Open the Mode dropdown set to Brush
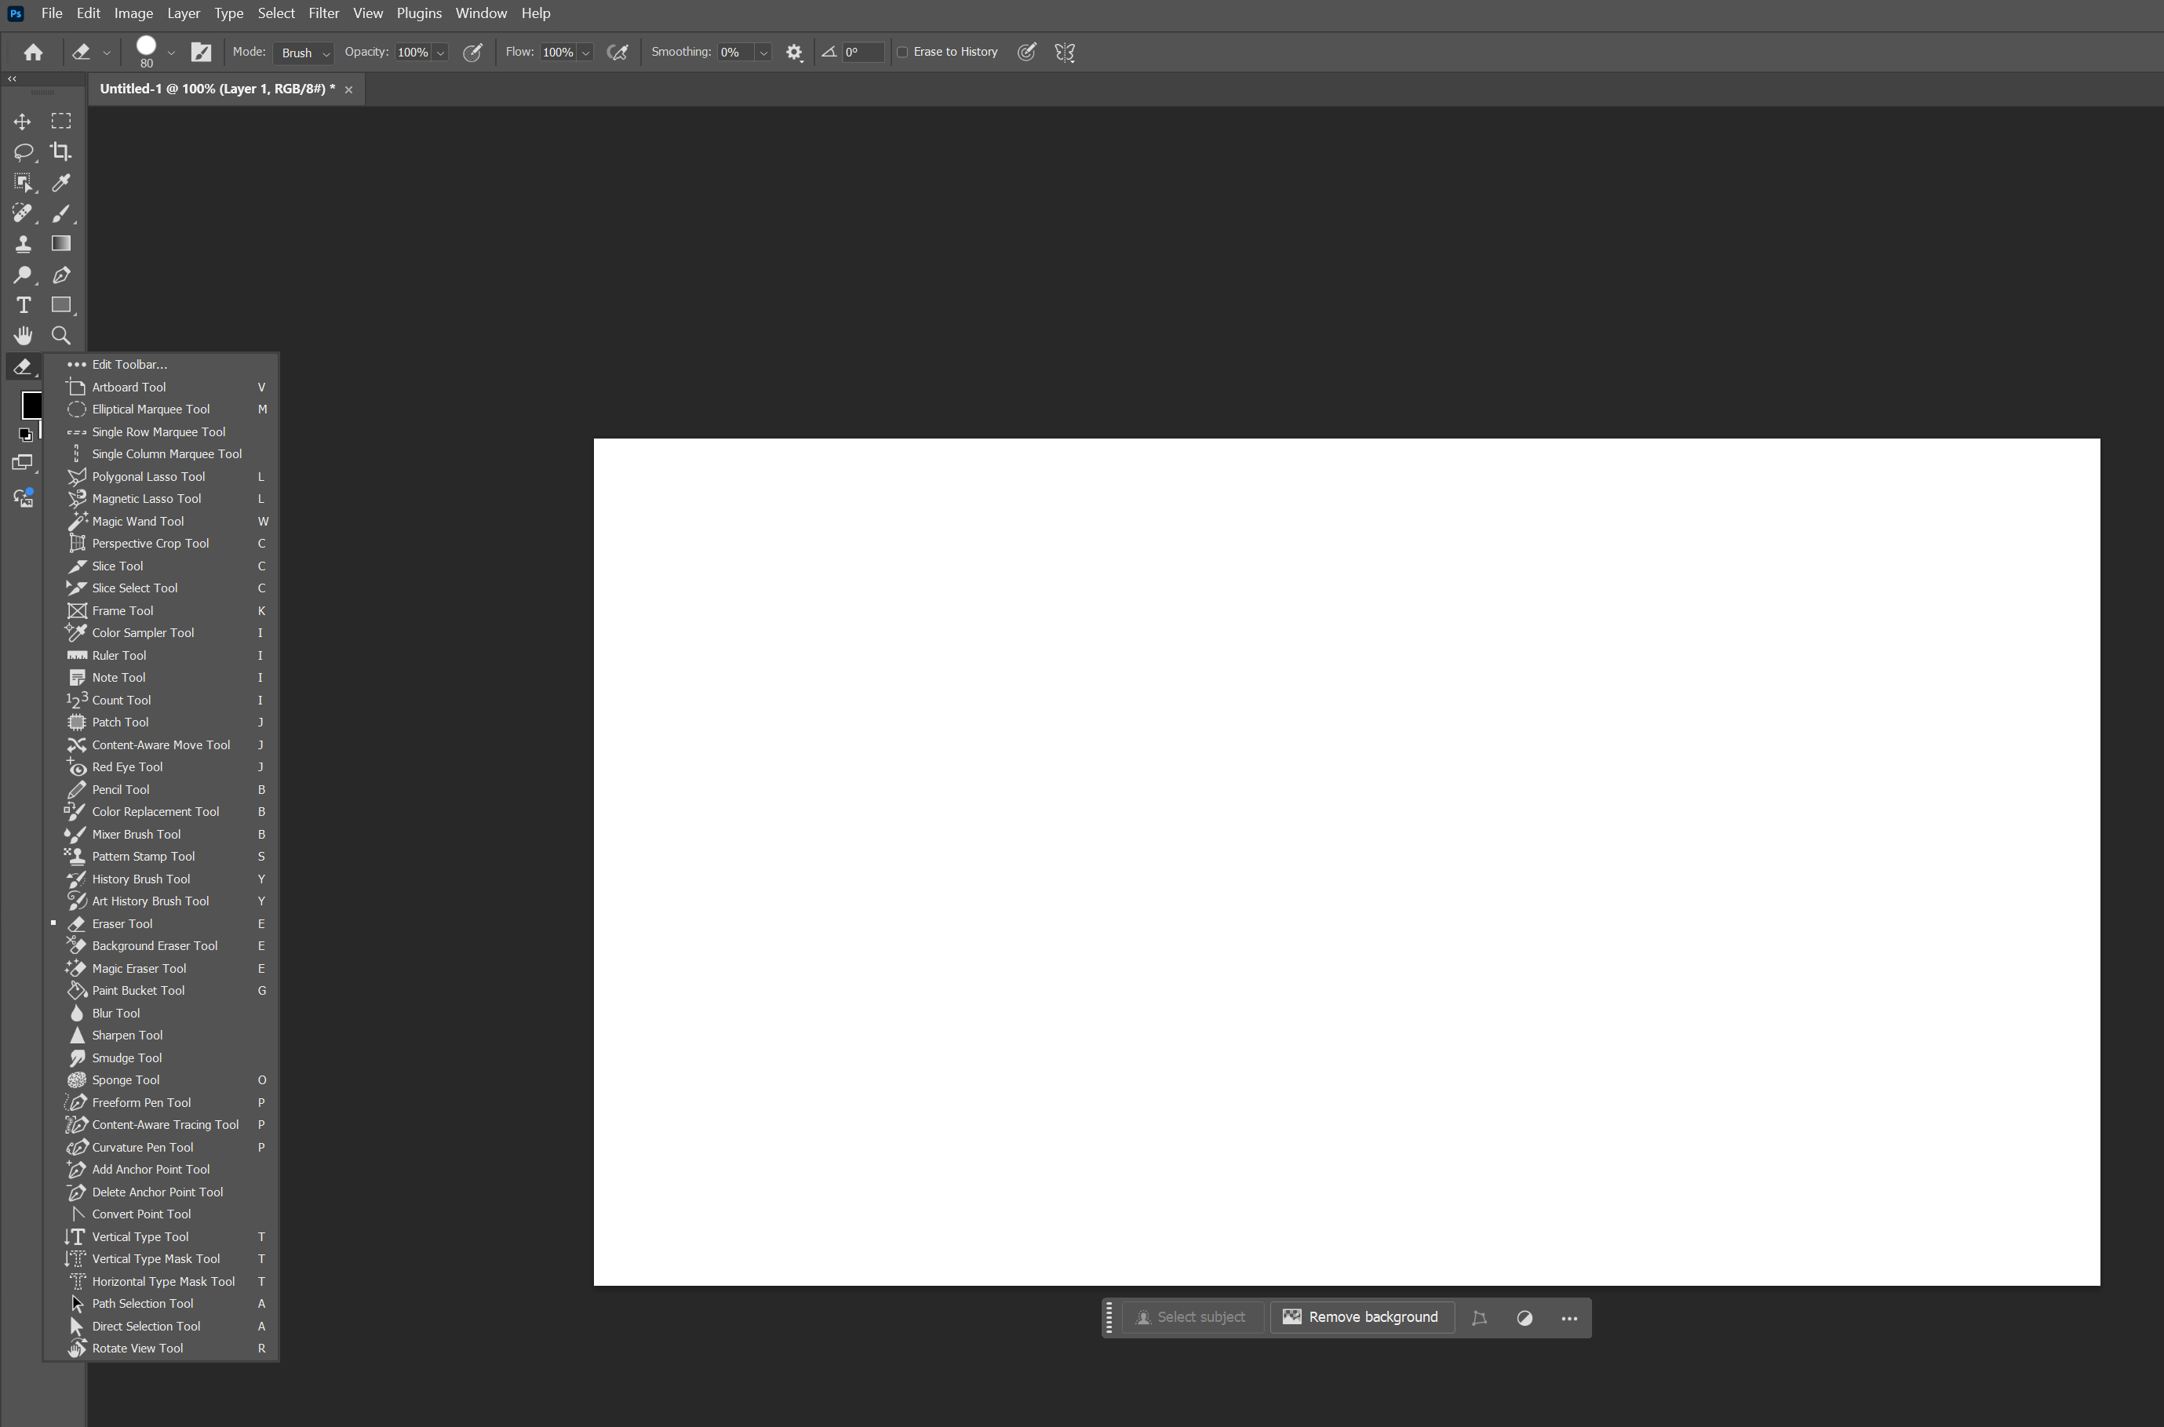Screen dimensions: 2164x1427 click(303, 52)
